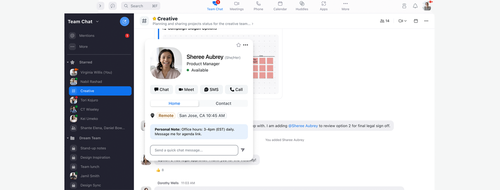Click the Creative channel hashtag icon
The height and width of the screenshot is (190, 500).
coord(144,21)
